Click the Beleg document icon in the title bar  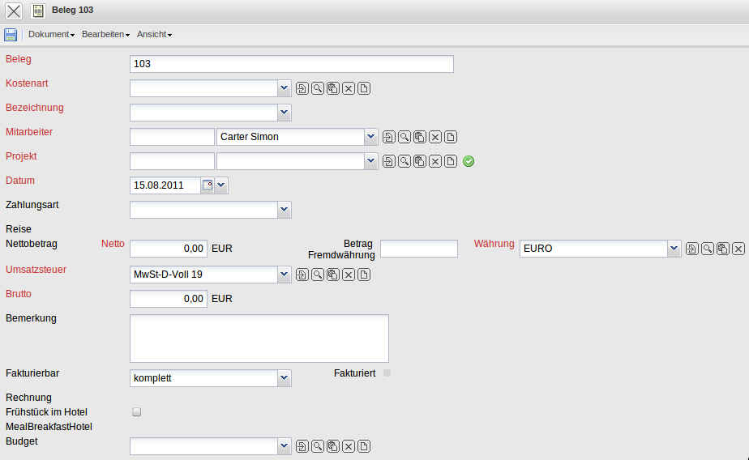38,11
